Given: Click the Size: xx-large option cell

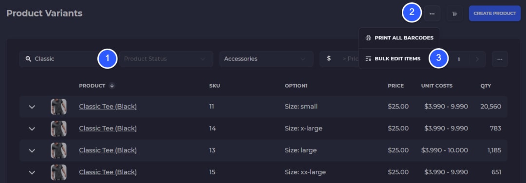Looking at the screenshot, I should pyautogui.click(x=305, y=172).
